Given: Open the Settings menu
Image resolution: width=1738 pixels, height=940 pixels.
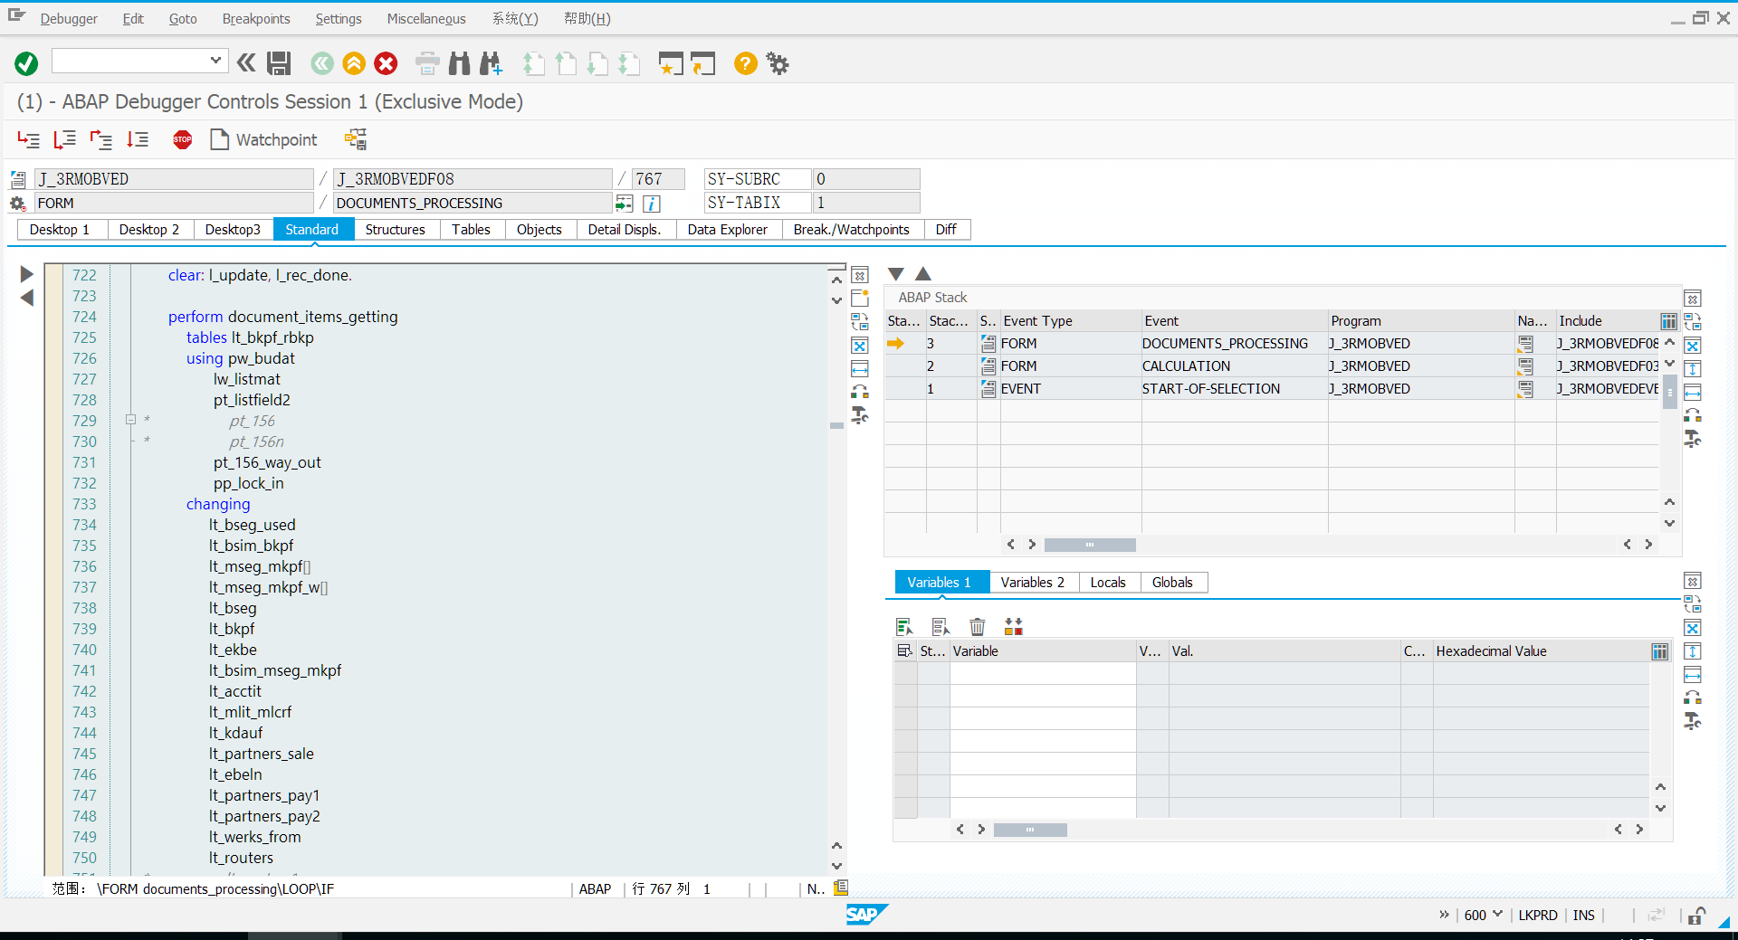Looking at the screenshot, I should (x=339, y=18).
